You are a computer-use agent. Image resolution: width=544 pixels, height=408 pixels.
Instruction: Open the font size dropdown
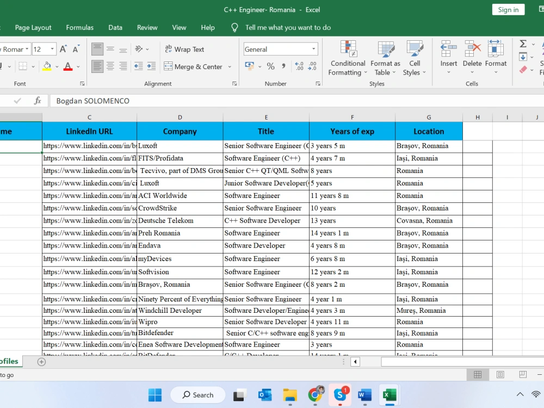click(52, 50)
